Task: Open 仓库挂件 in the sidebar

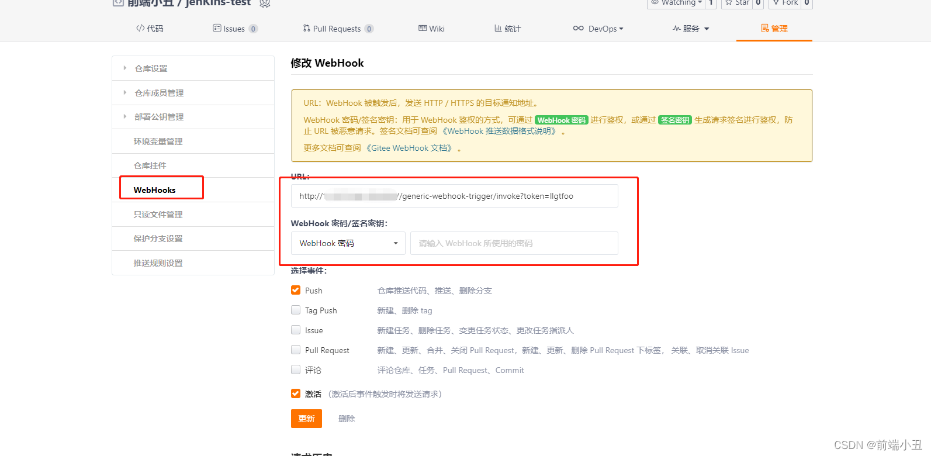Action: [193, 165]
